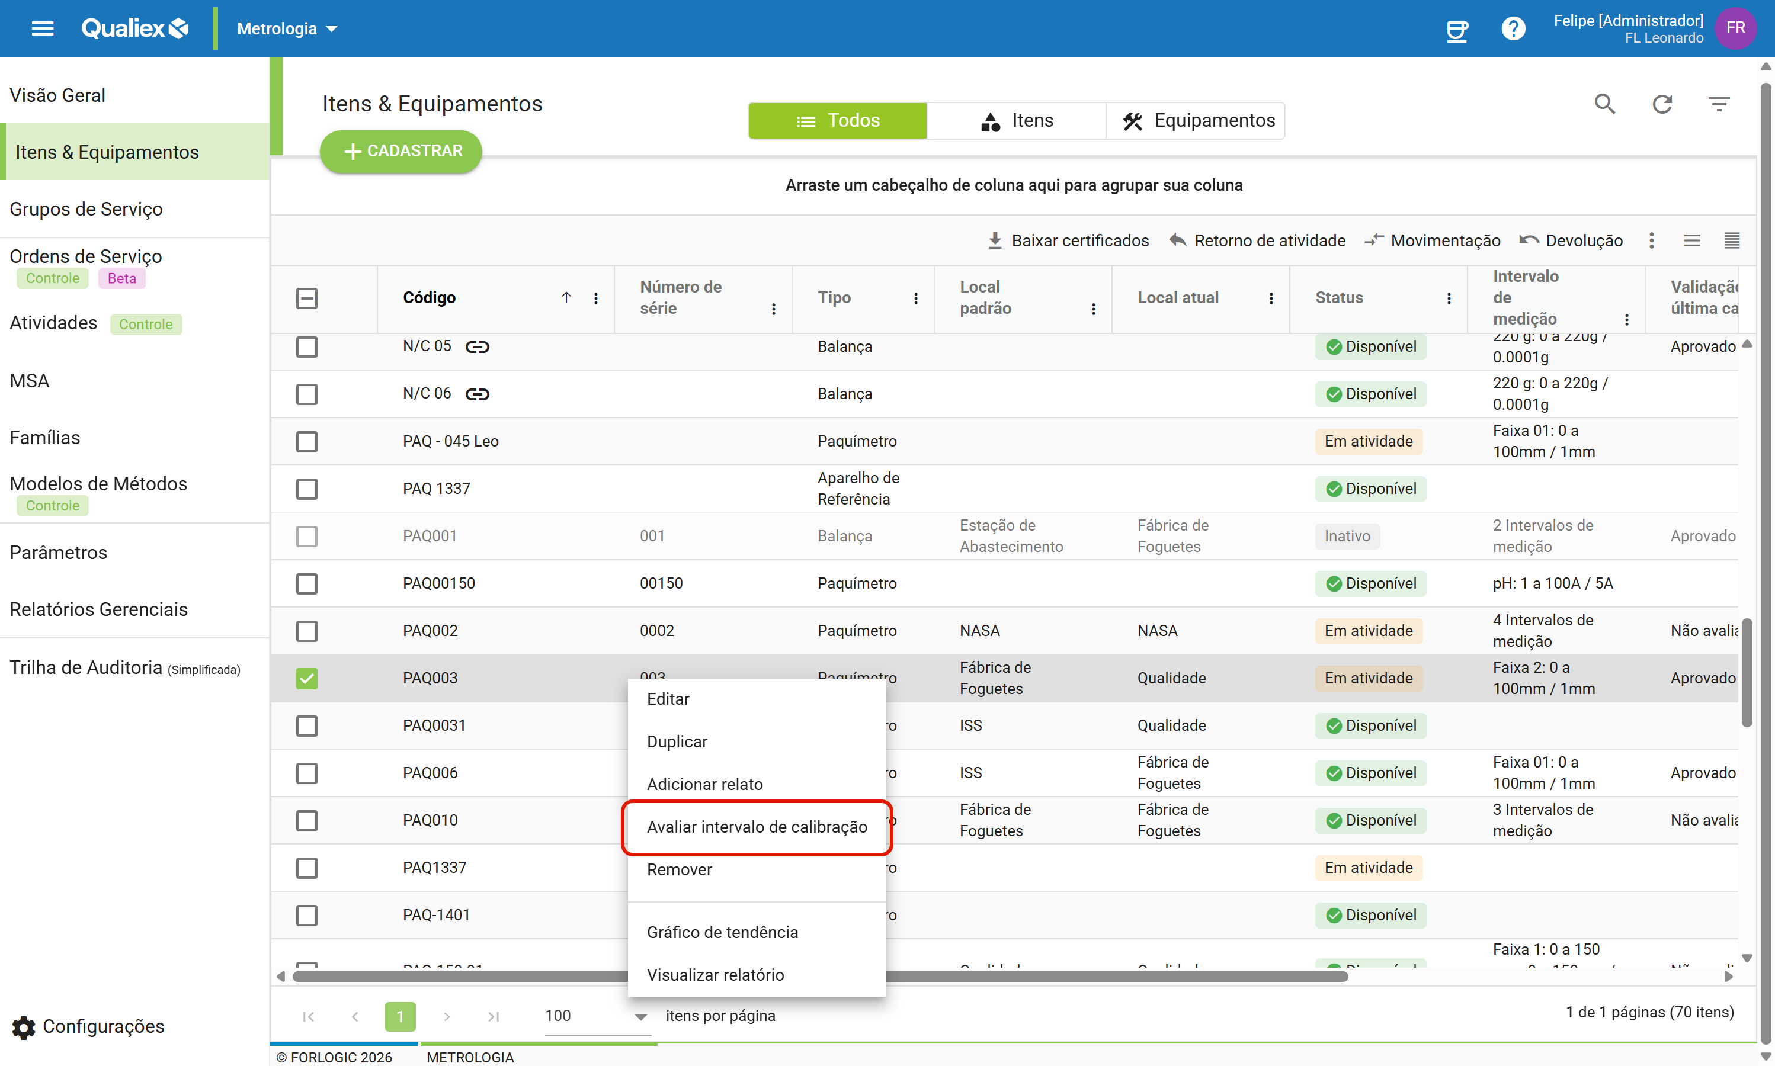Check the PAQ002 row checkbox
This screenshot has width=1775, height=1066.
tap(307, 631)
